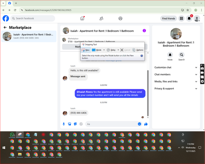Open the notifications bell
The height and width of the screenshot is (164, 205).
point(189,18)
